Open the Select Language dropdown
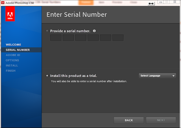The width and height of the screenshot is (181, 128). pyautogui.click(x=158, y=76)
